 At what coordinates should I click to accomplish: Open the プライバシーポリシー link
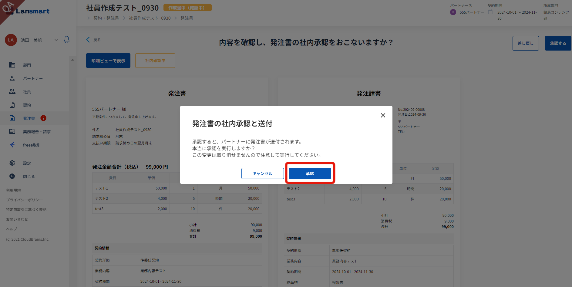(25, 200)
